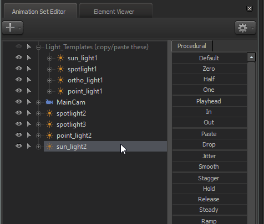
Task: Click the sun_light1 light icon
Action: 60,58
